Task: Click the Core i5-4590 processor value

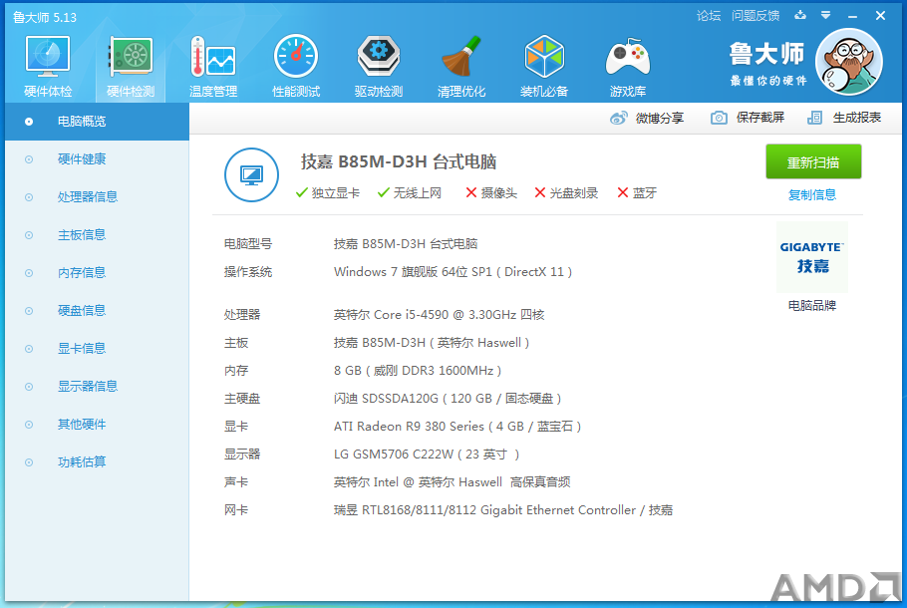Action: pos(439,315)
